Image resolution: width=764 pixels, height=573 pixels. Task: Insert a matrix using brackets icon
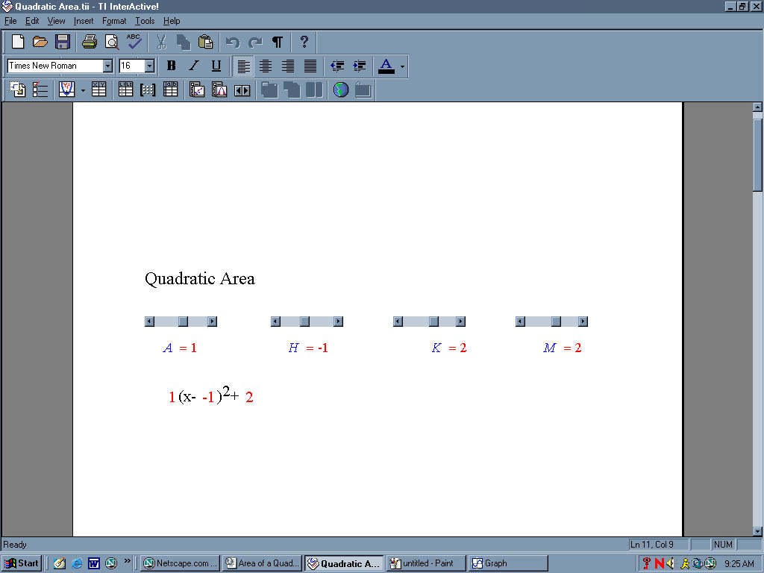pyautogui.click(x=148, y=90)
